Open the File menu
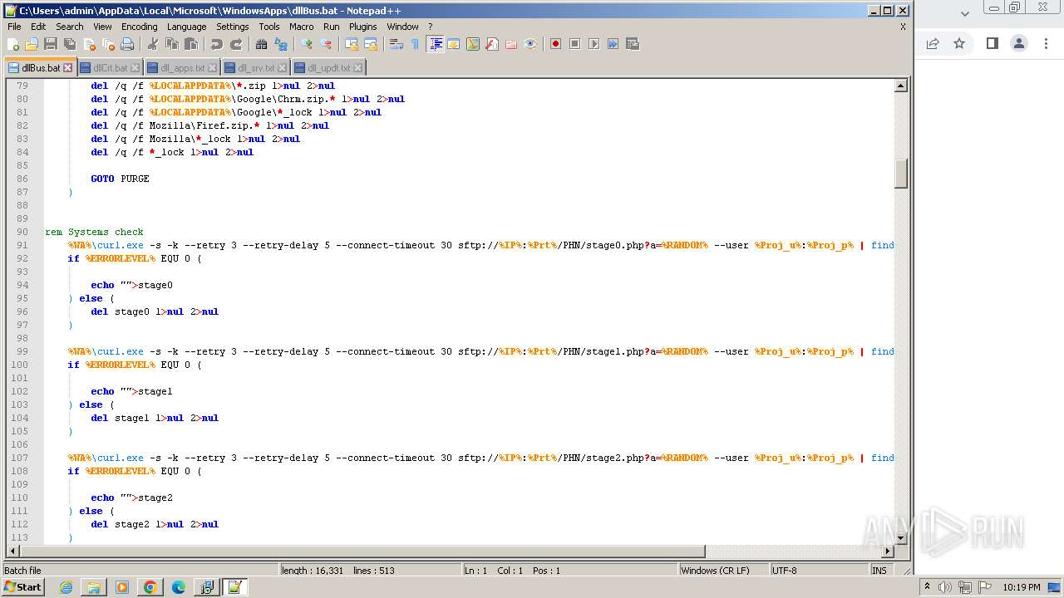The height and width of the screenshot is (598, 1064). click(14, 27)
